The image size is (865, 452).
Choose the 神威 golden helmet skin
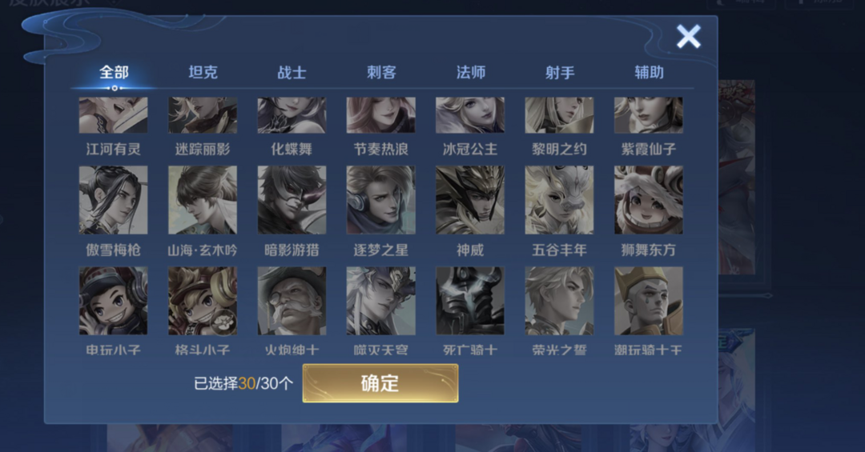(x=470, y=200)
